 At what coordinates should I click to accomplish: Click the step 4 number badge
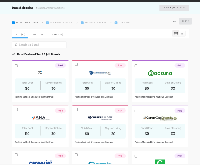tap(116, 23)
